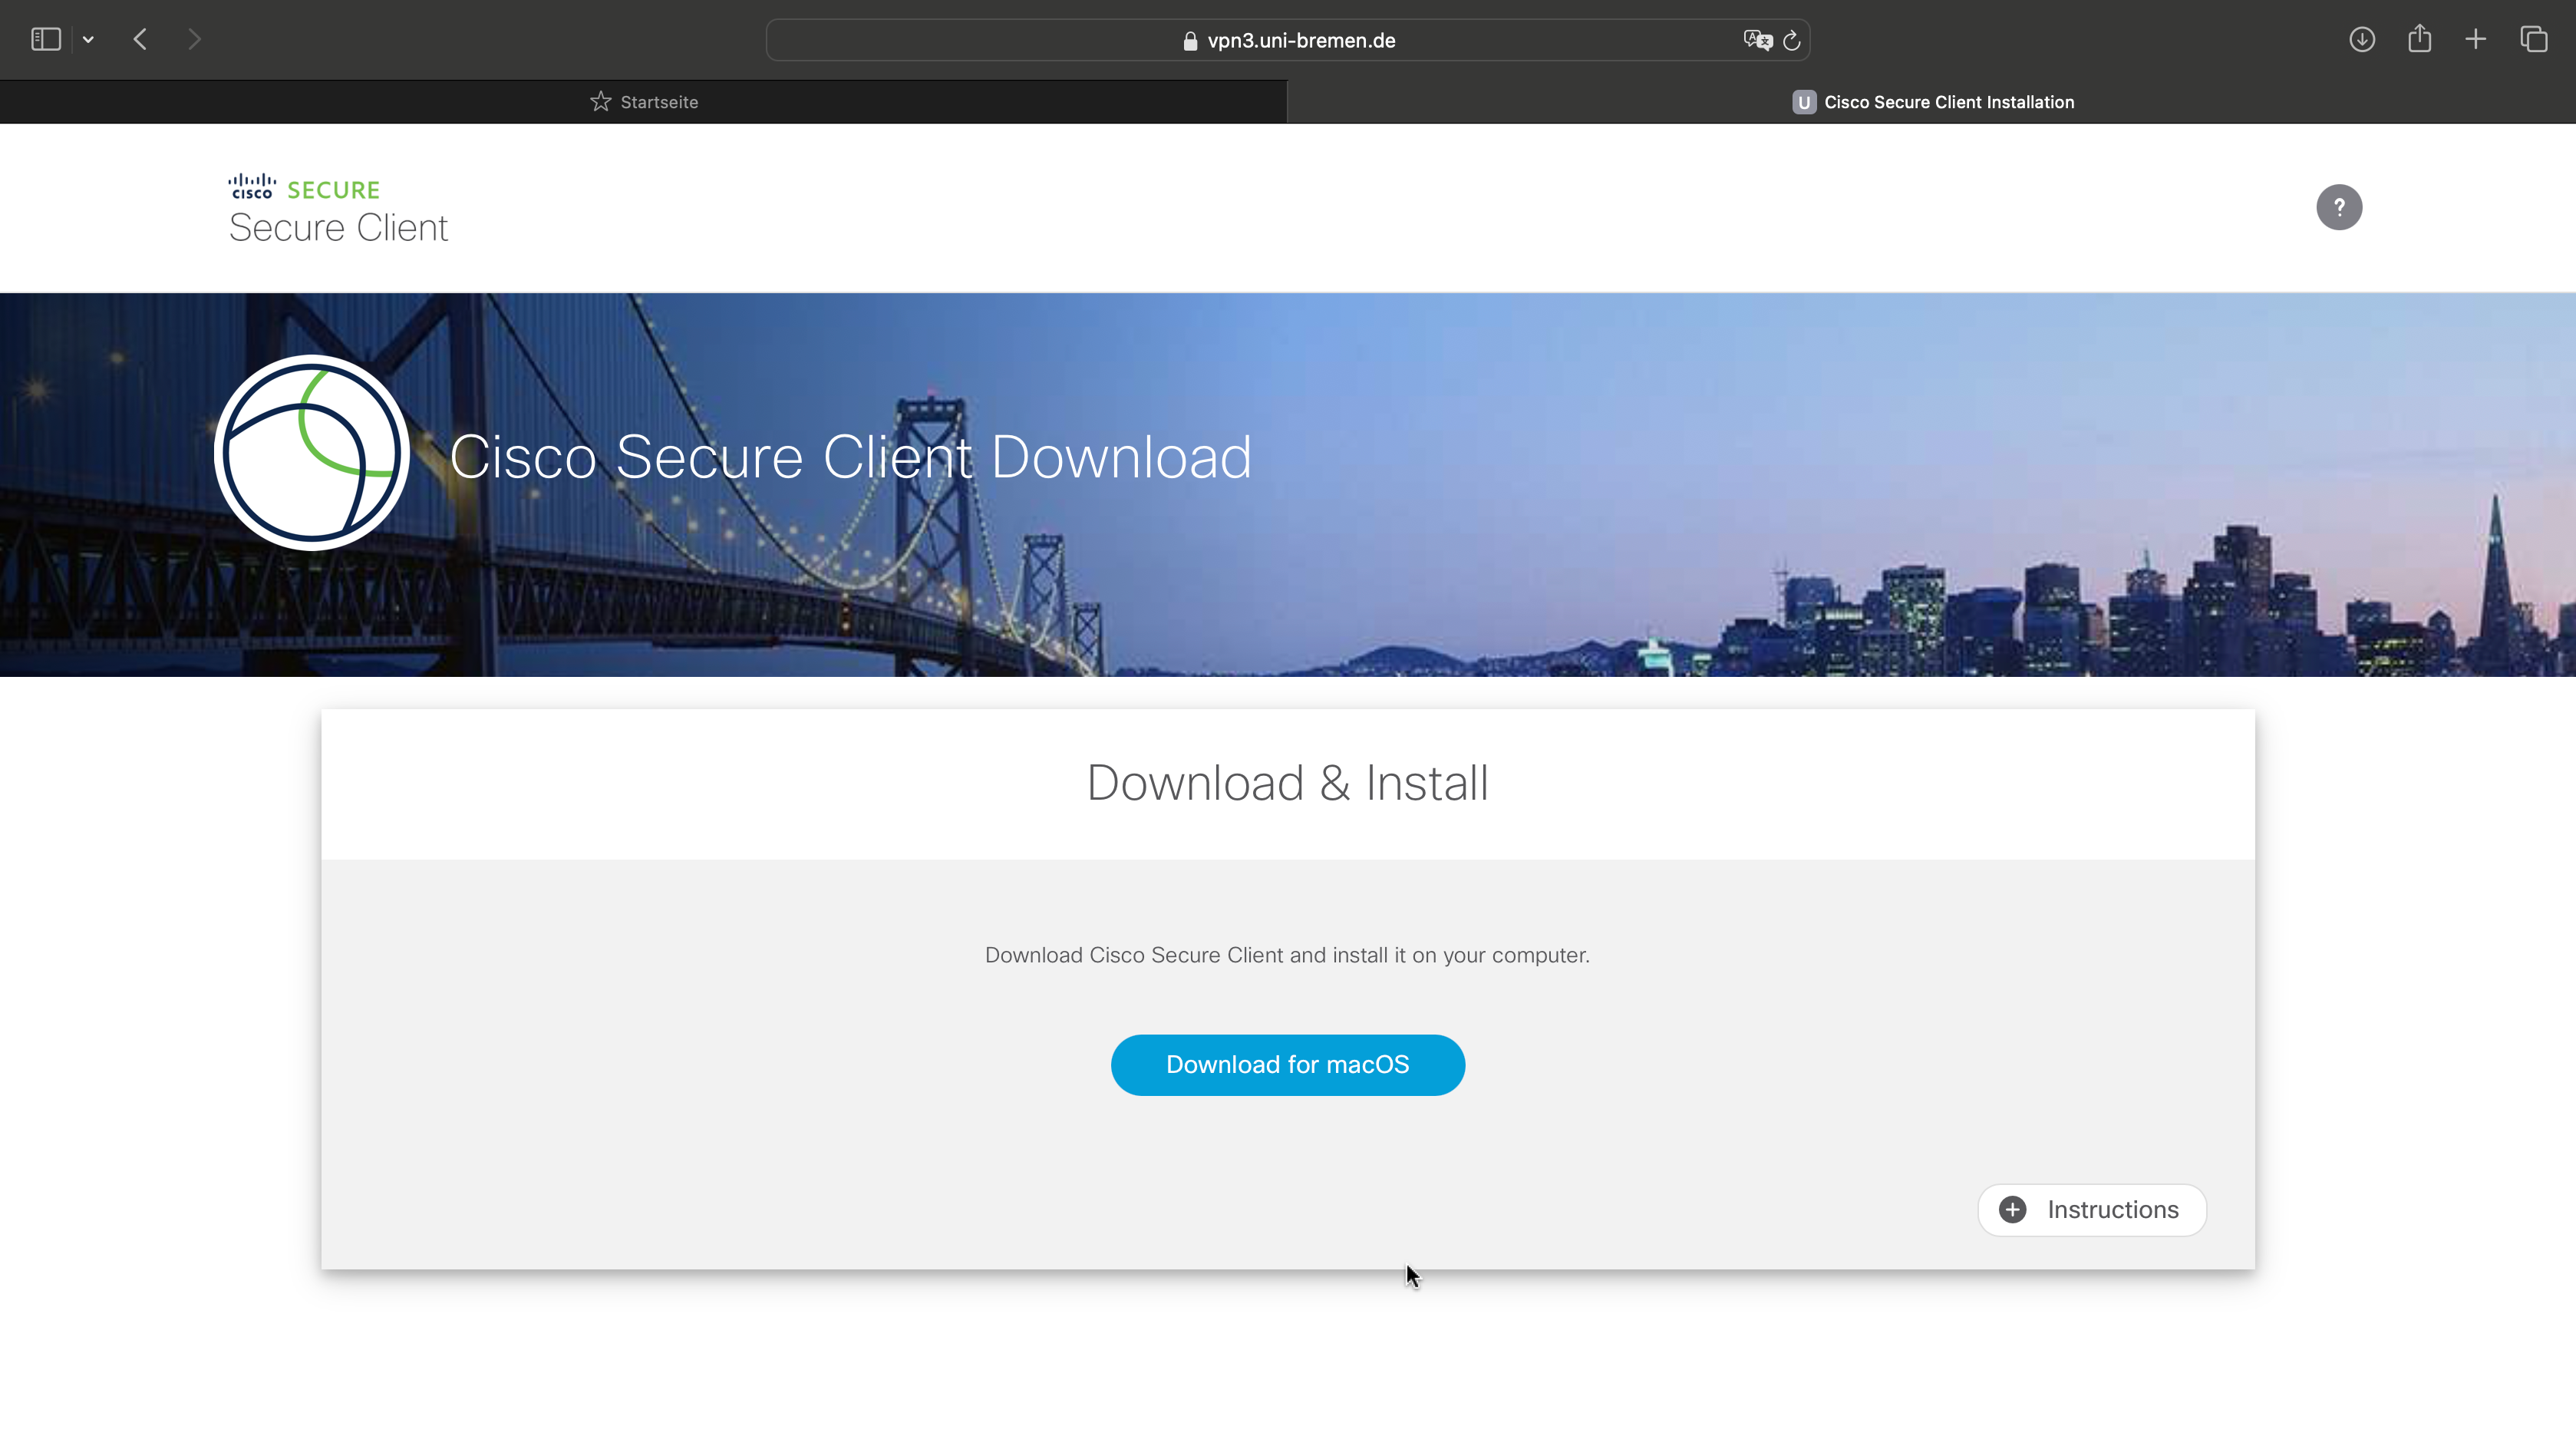Click Download for macOS button
The height and width of the screenshot is (1449, 2576).
coord(1287,1065)
